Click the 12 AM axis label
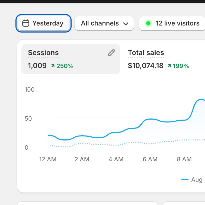Screen dimensions: 205x205 (x=48, y=159)
